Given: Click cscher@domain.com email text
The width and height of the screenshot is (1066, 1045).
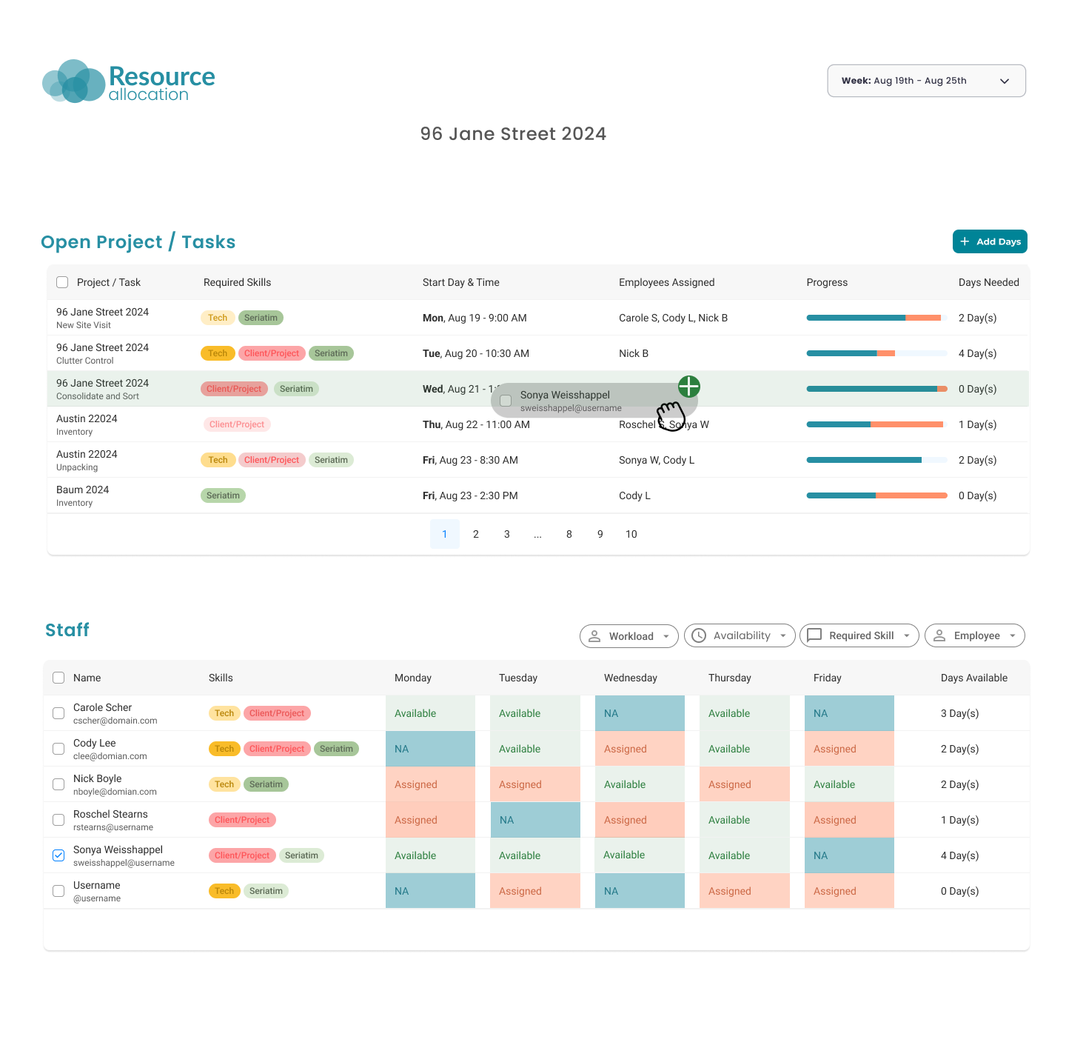Looking at the screenshot, I should point(115,721).
